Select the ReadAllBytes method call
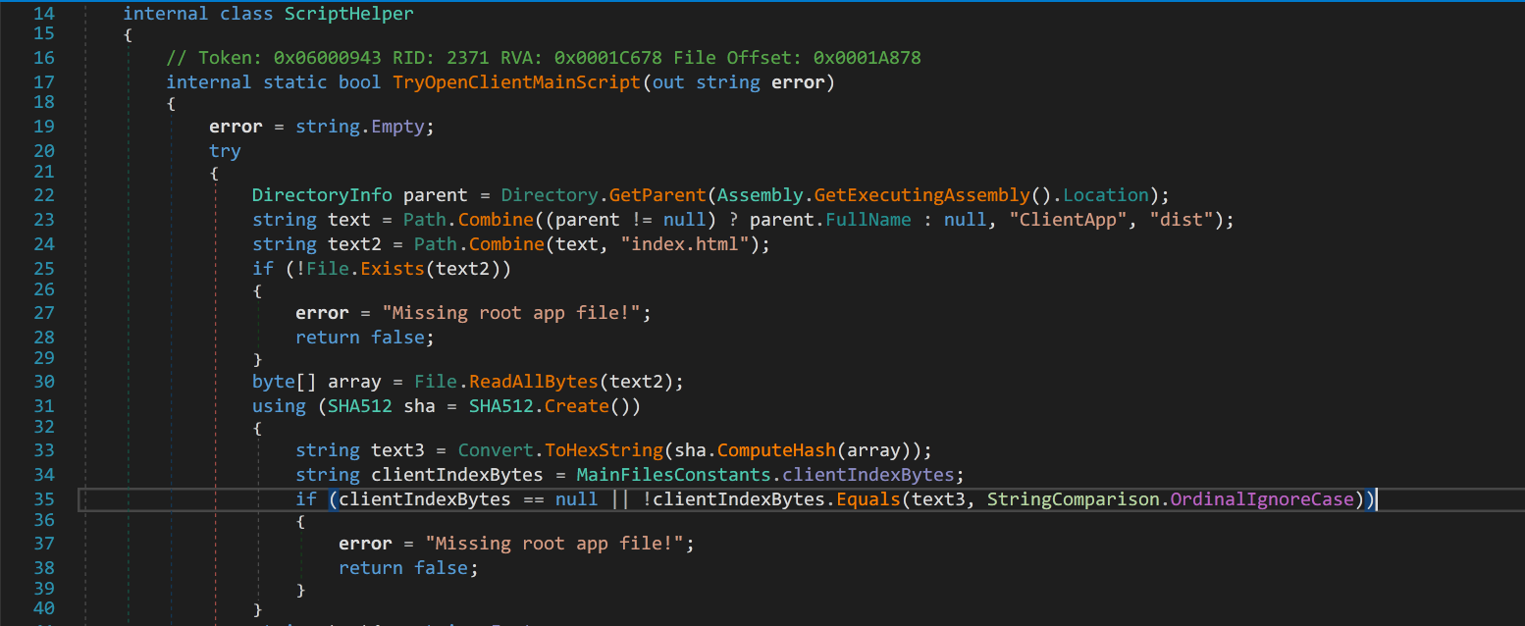 [532, 382]
